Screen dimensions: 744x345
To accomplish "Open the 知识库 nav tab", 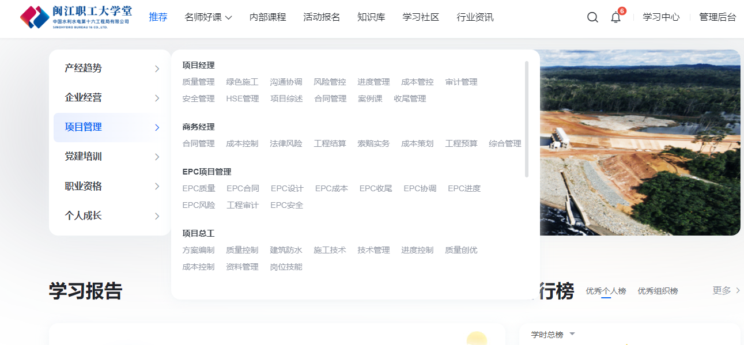I will (x=371, y=17).
